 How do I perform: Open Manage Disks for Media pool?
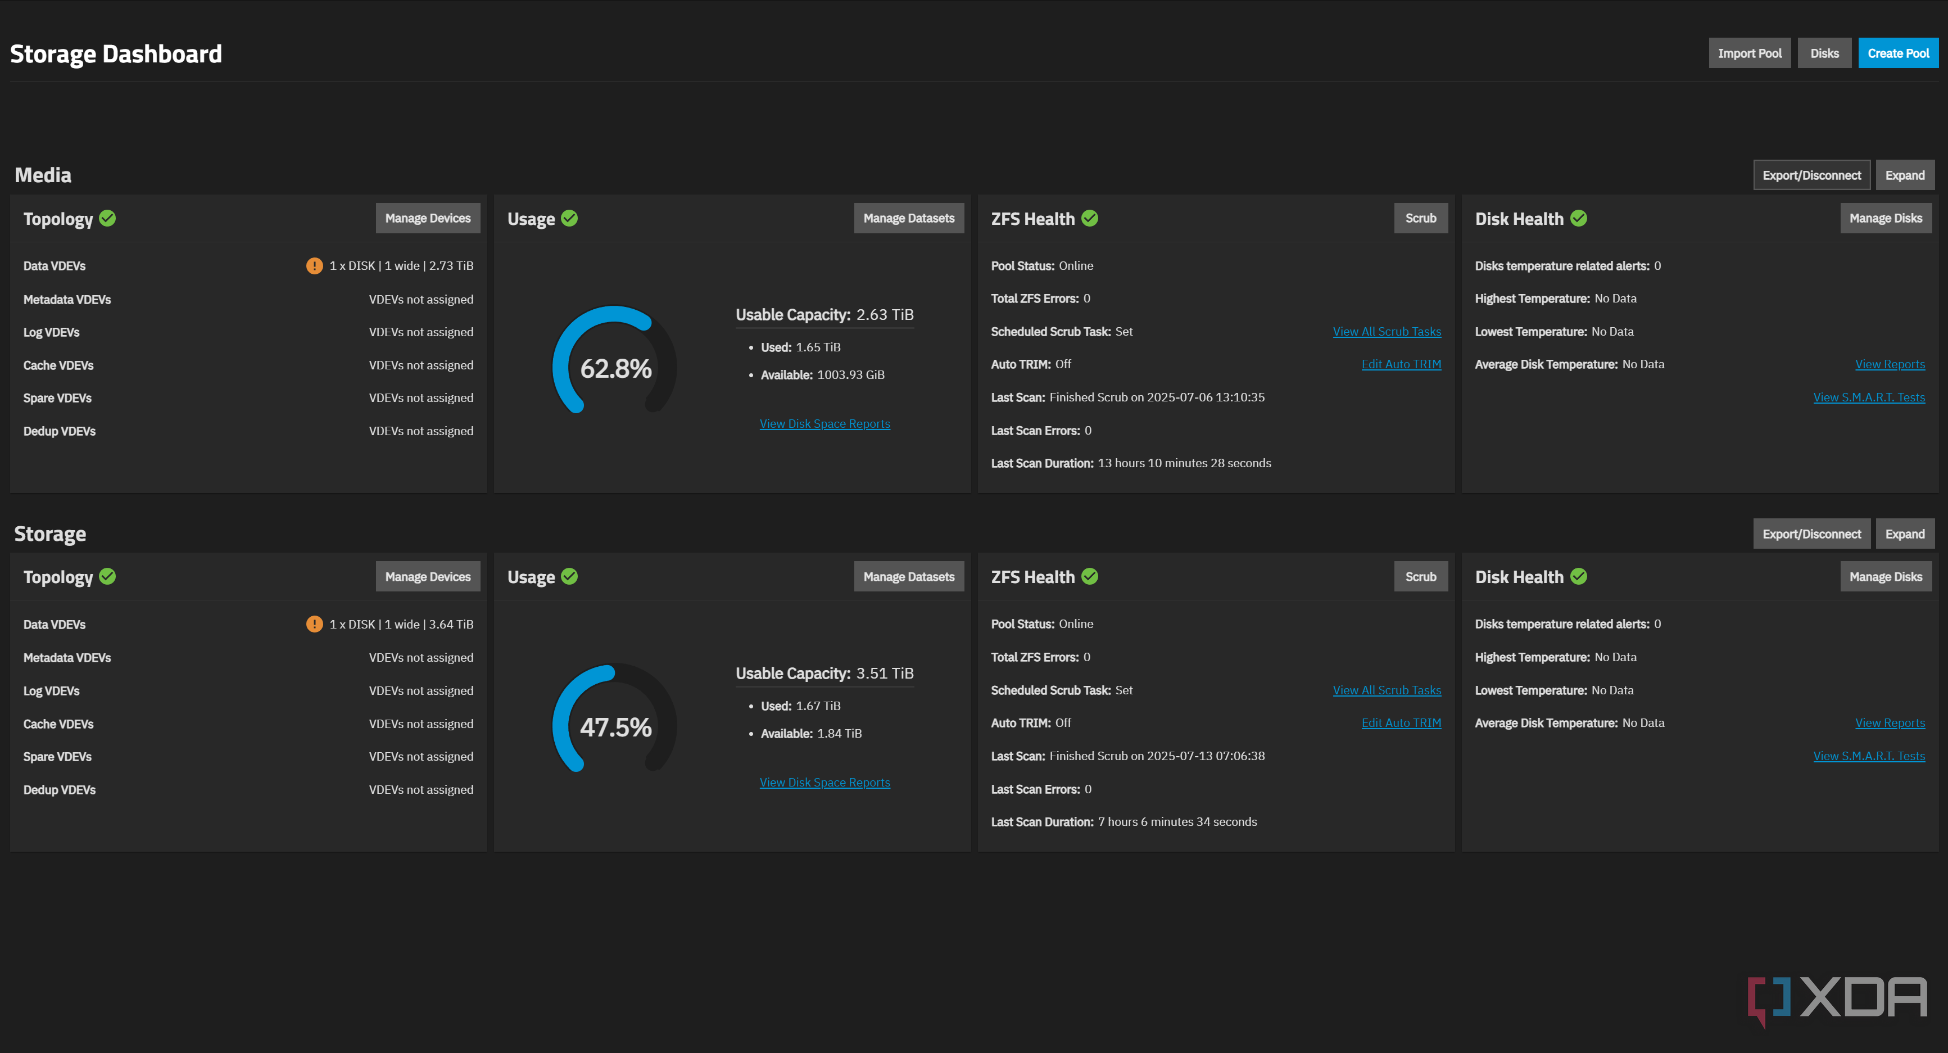(1886, 219)
